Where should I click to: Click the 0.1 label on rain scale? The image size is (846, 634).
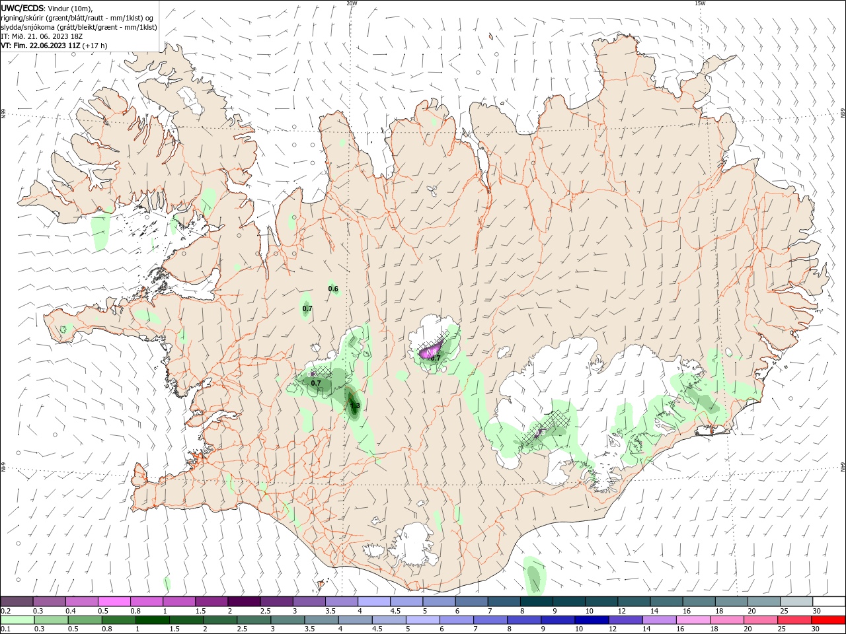5,629
